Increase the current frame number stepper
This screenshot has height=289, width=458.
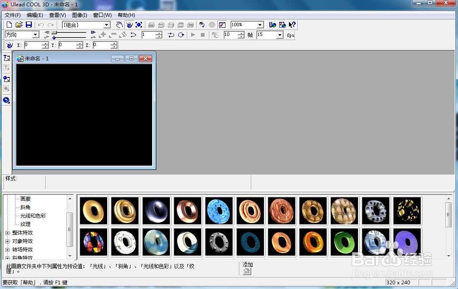159,33
